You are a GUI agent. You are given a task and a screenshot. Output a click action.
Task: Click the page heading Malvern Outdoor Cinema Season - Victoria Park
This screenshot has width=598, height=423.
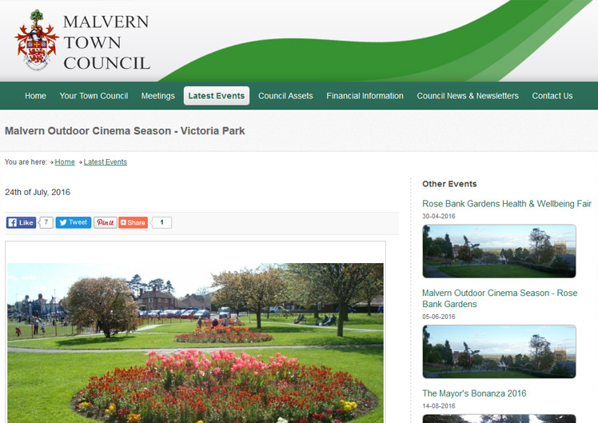click(125, 131)
